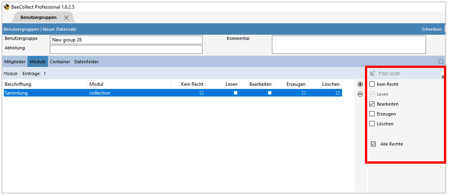Toggle Lesen checkbox in Sammlung row
Screen dimensions: 449x196
236,93
